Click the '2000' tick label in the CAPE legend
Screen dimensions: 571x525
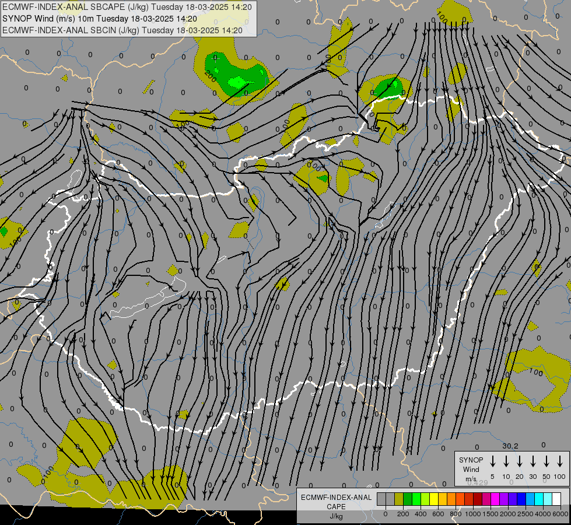click(x=508, y=514)
